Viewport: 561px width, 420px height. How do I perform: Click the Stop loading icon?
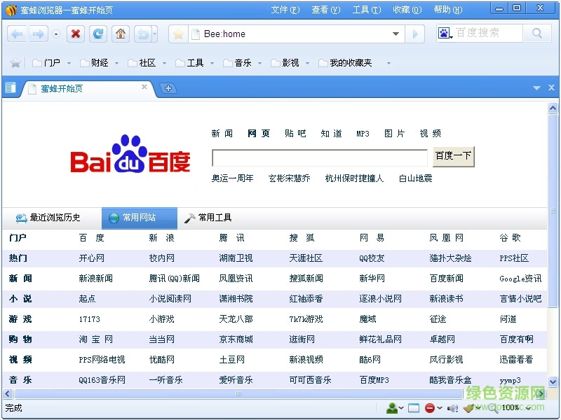76,33
